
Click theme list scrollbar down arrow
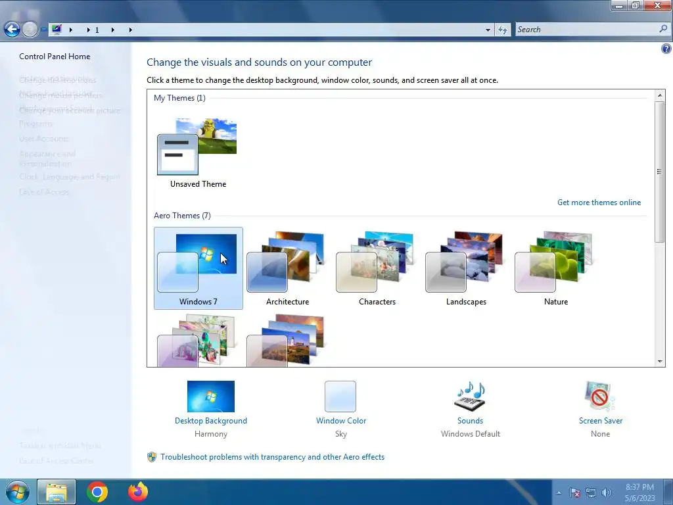point(660,362)
